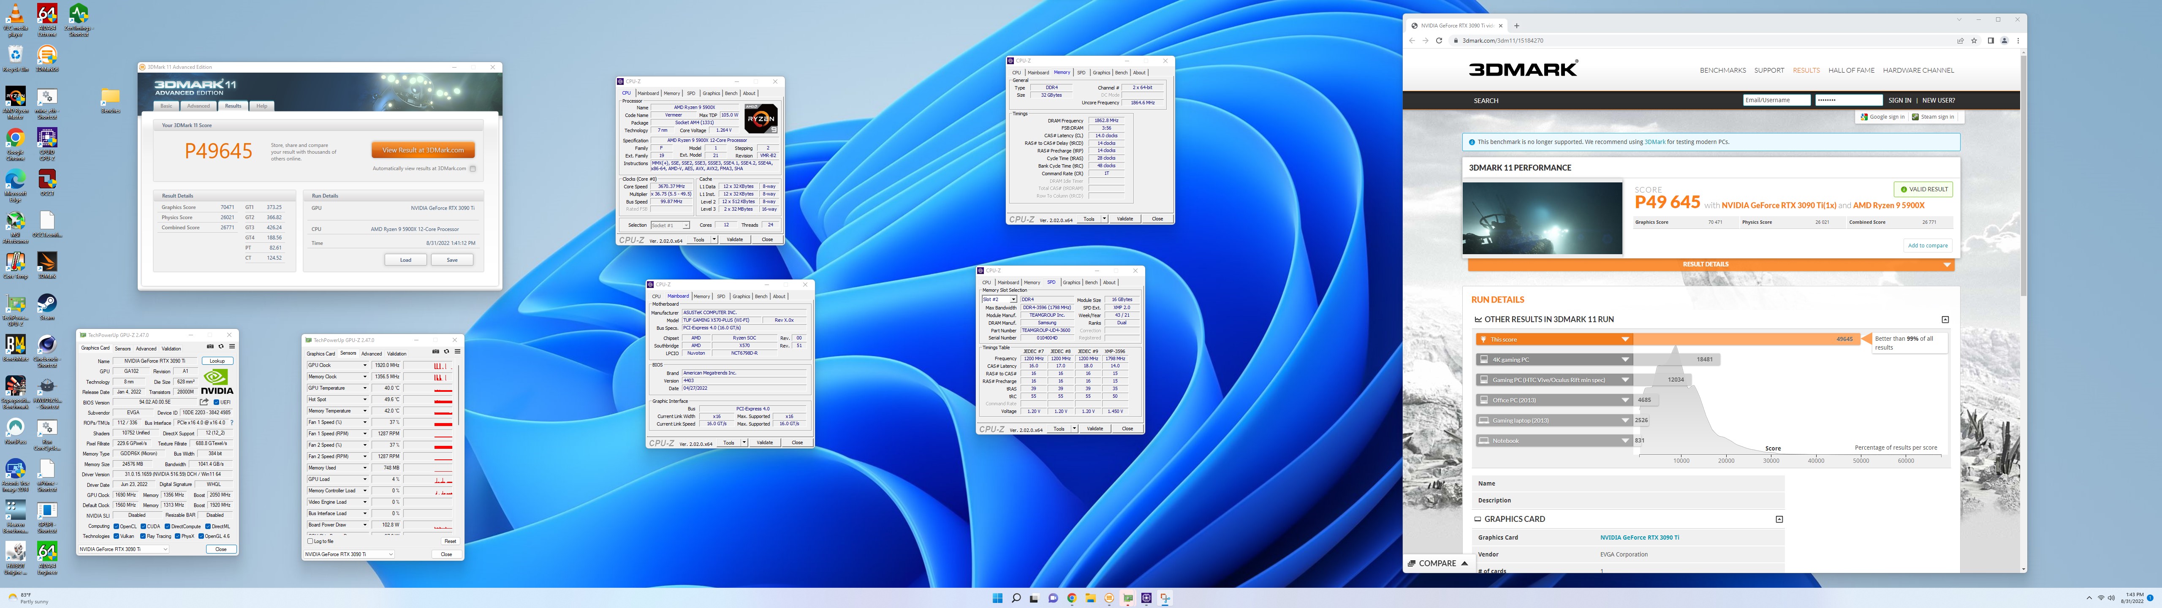Open VLC media player desktop icon

tap(15, 20)
